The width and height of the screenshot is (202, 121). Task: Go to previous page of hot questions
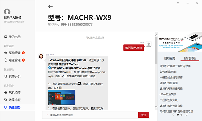[x=173, y=115]
